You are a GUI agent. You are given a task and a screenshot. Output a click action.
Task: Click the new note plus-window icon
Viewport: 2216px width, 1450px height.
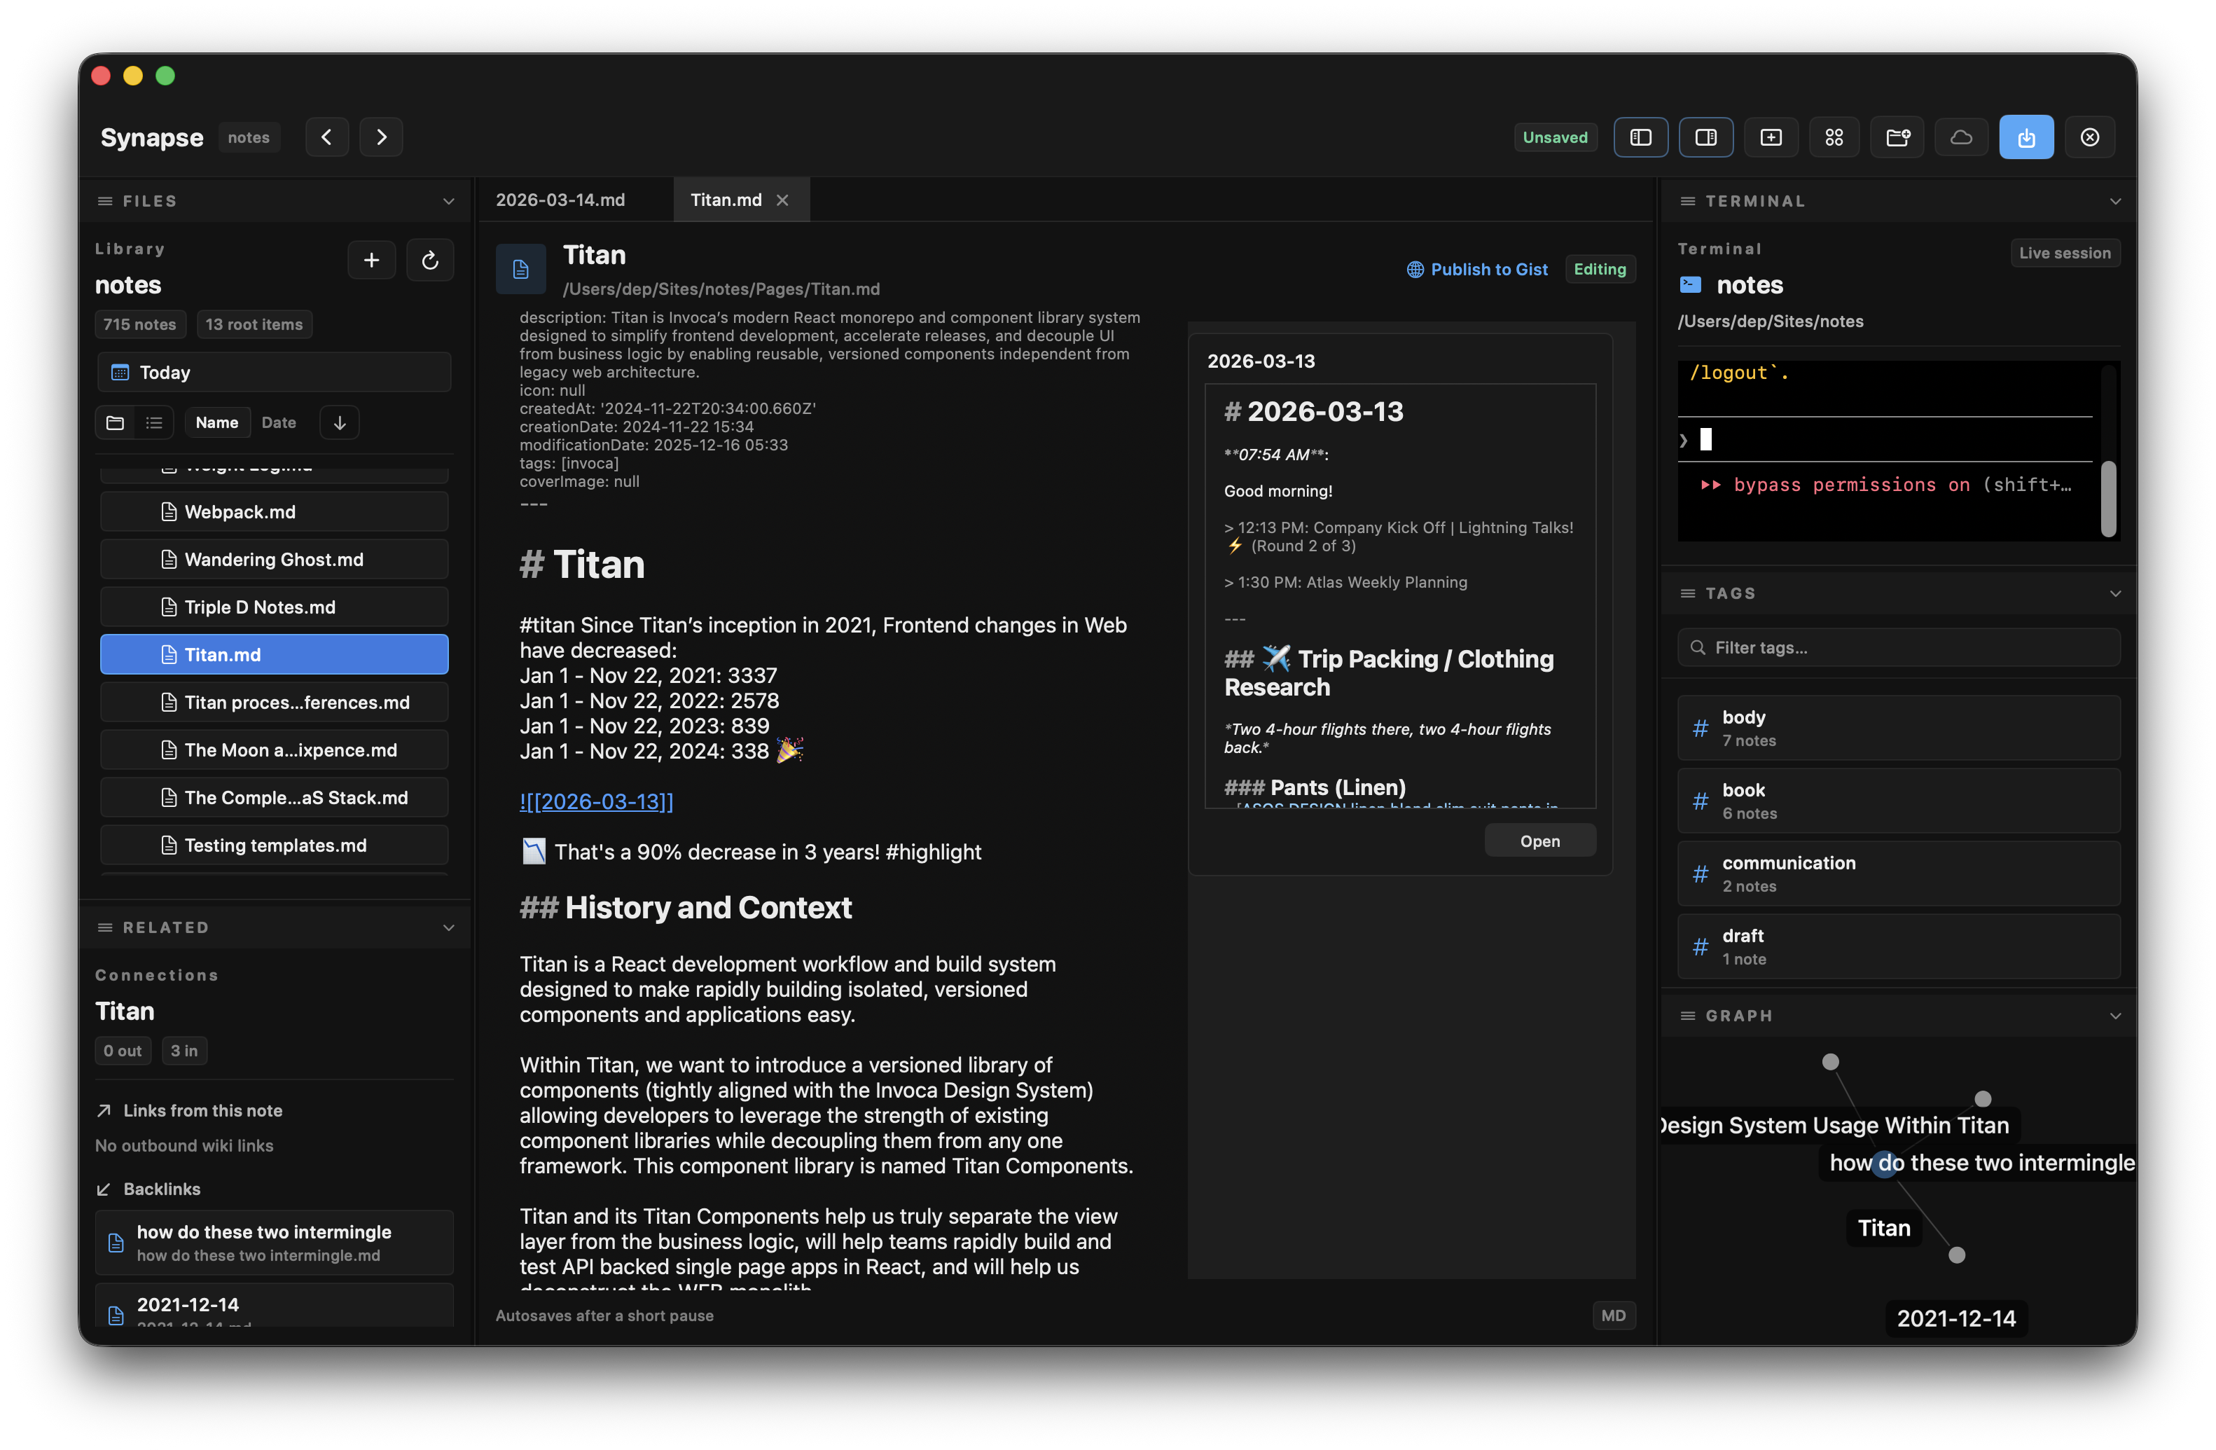[x=1771, y=138]
